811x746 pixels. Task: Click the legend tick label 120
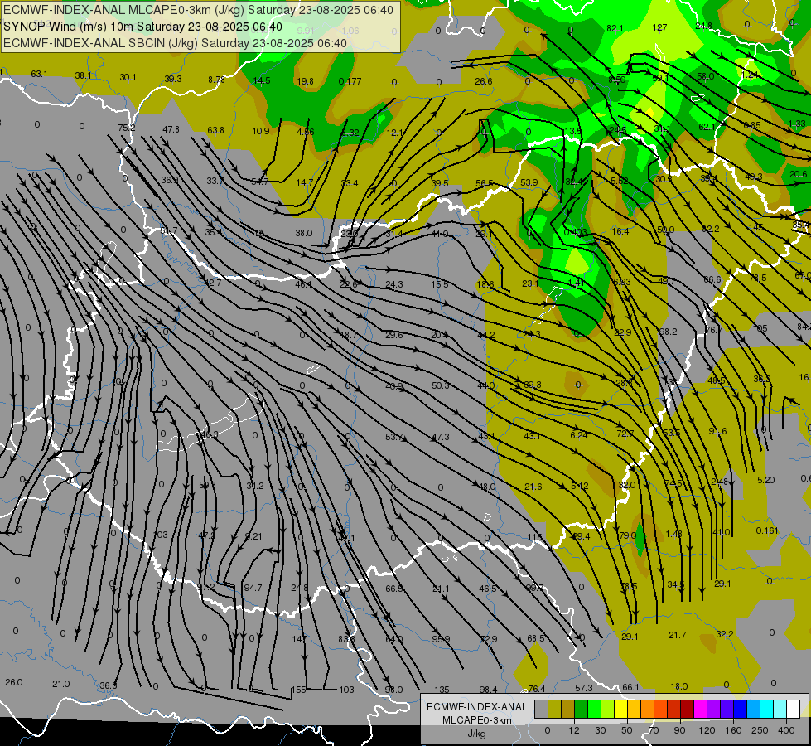click(x=707, y=730)
